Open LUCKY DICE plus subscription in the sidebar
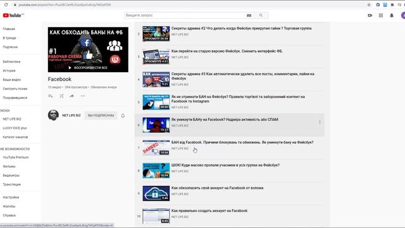Viewport: 405px width, 228px height. point(15,128)
